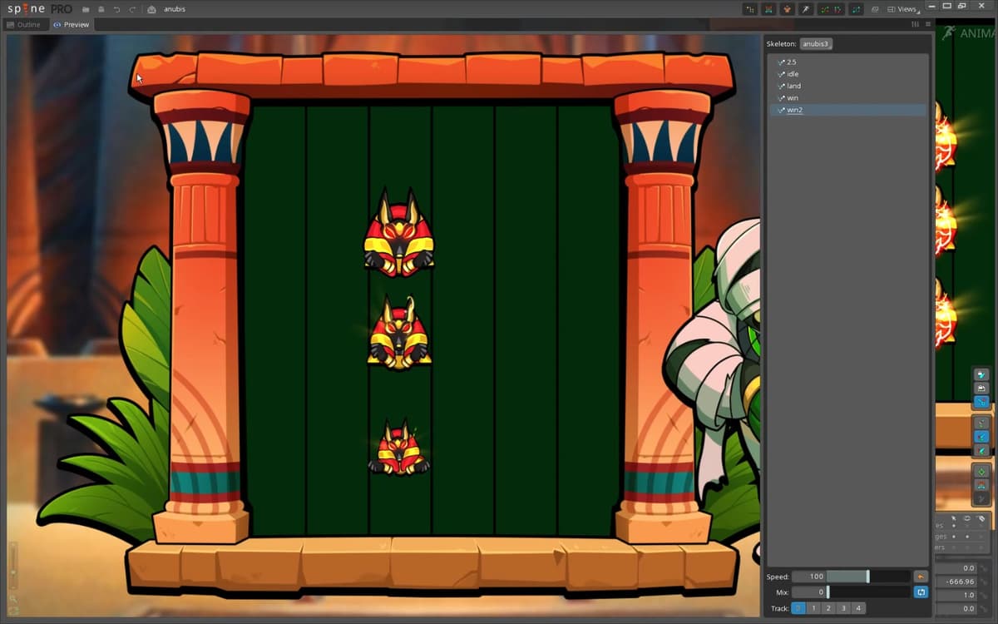Open the Views dropdown menu
The image size is (998, 624).
click(905, 9)
